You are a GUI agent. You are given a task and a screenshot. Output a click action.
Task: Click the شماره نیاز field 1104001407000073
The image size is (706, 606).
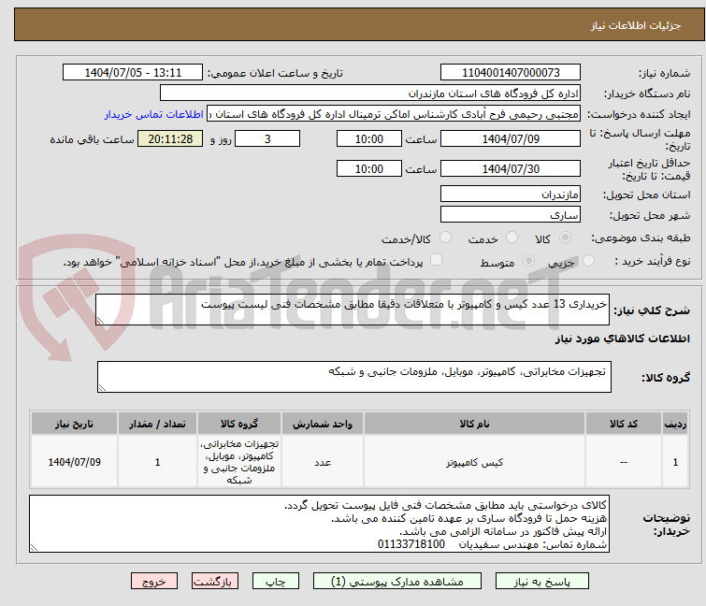(511, 73)
